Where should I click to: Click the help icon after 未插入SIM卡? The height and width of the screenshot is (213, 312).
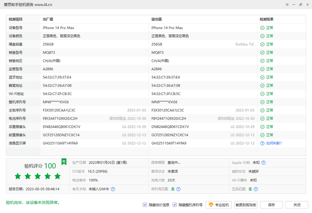point(113,189)
